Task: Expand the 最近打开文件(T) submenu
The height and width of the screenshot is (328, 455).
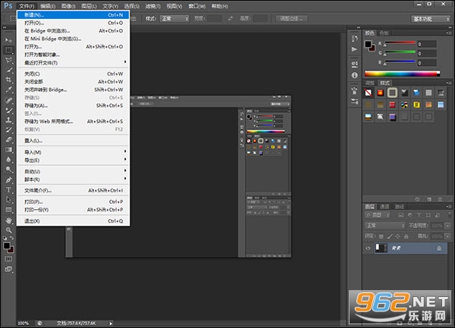Action: pyautogui.click(x=73, y=63)
